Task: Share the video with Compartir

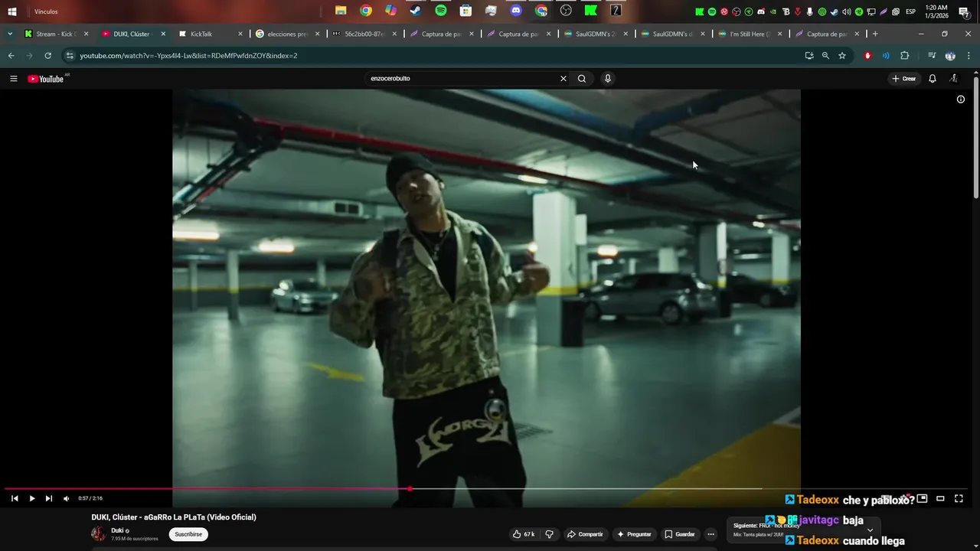Action: (x=585, y=534)
